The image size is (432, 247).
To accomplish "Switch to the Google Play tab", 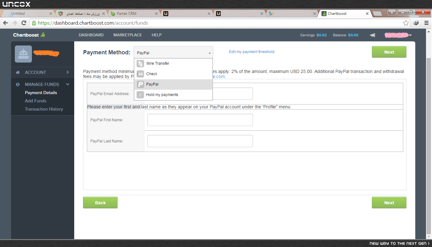I will (x=292, y=14).
